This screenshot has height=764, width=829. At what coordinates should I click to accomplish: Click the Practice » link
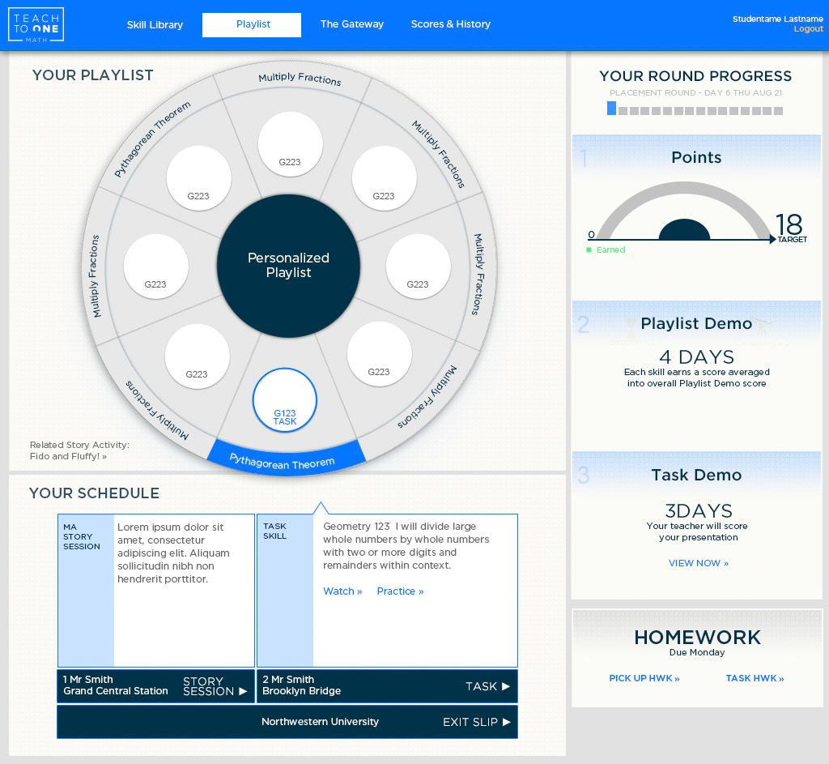(x=400, y=591)
